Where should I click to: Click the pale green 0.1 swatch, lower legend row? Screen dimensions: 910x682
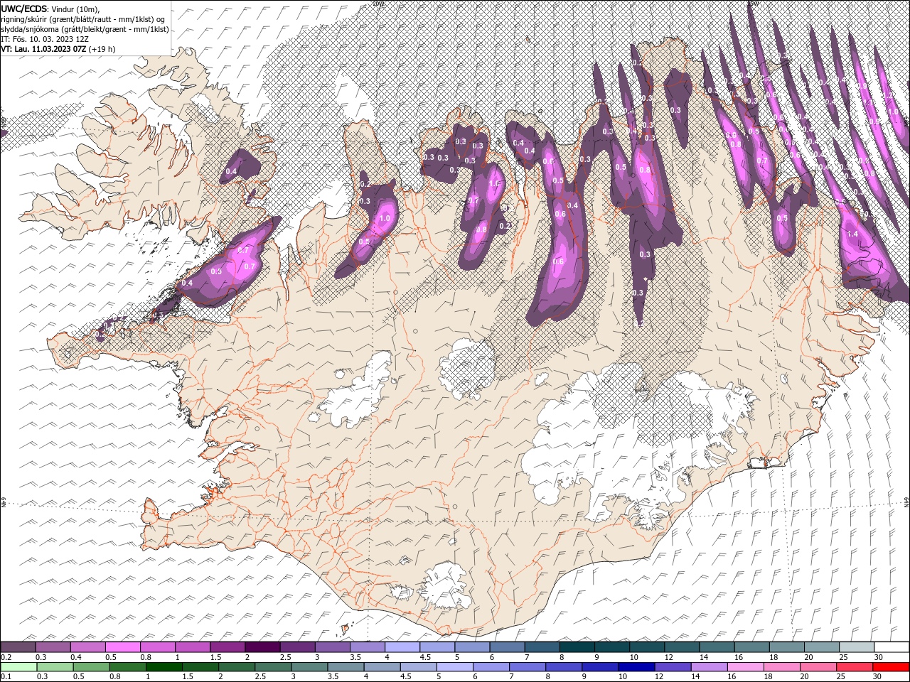tap(18, 667)
